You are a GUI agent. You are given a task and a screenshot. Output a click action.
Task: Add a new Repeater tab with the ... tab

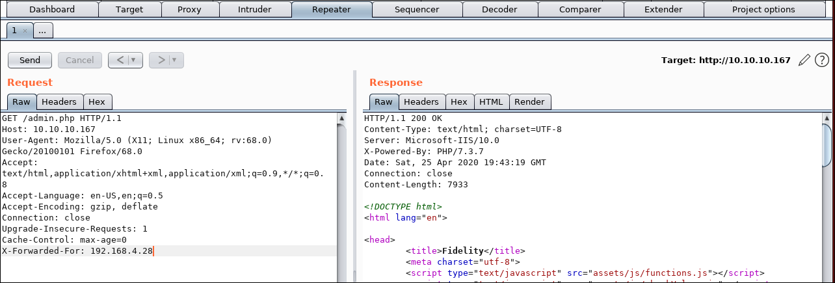coord(42,31)
